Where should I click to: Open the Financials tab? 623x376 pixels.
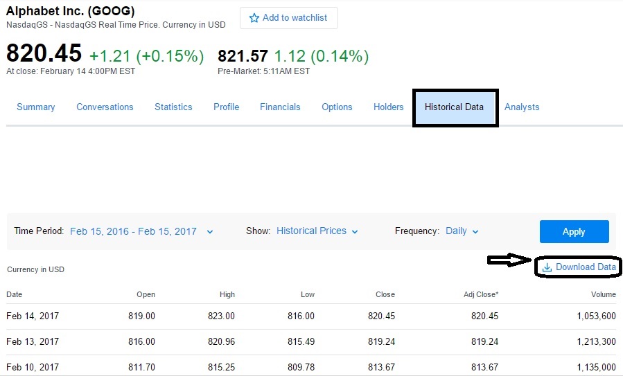280,107
